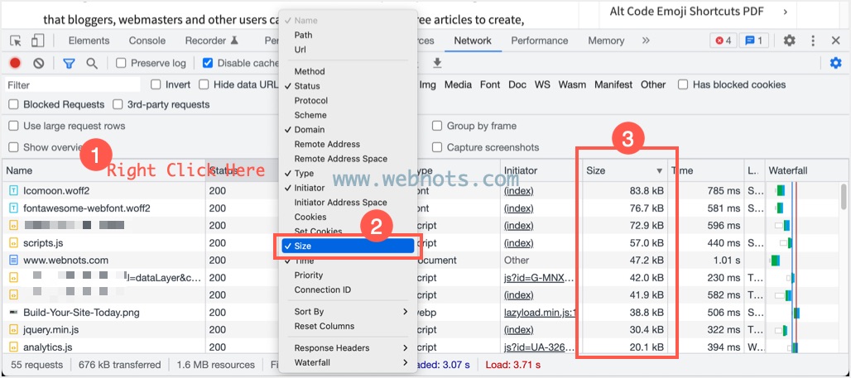Click the analytics.js file icon
The height and width of the screenshot is (378, 851).
(x=13, y=347)
